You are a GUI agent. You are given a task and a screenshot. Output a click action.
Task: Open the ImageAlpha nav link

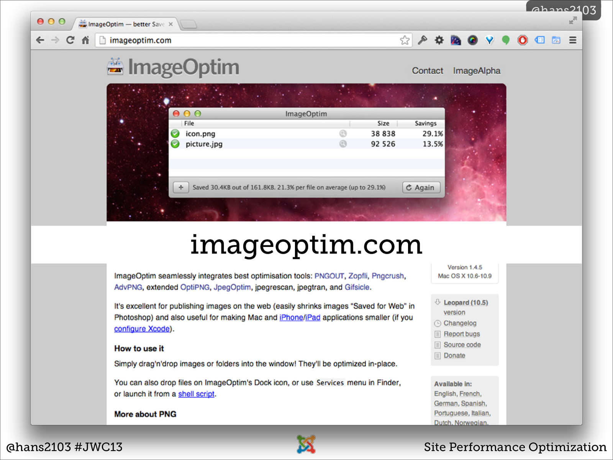pyautogui.click(x=477, y=71)
